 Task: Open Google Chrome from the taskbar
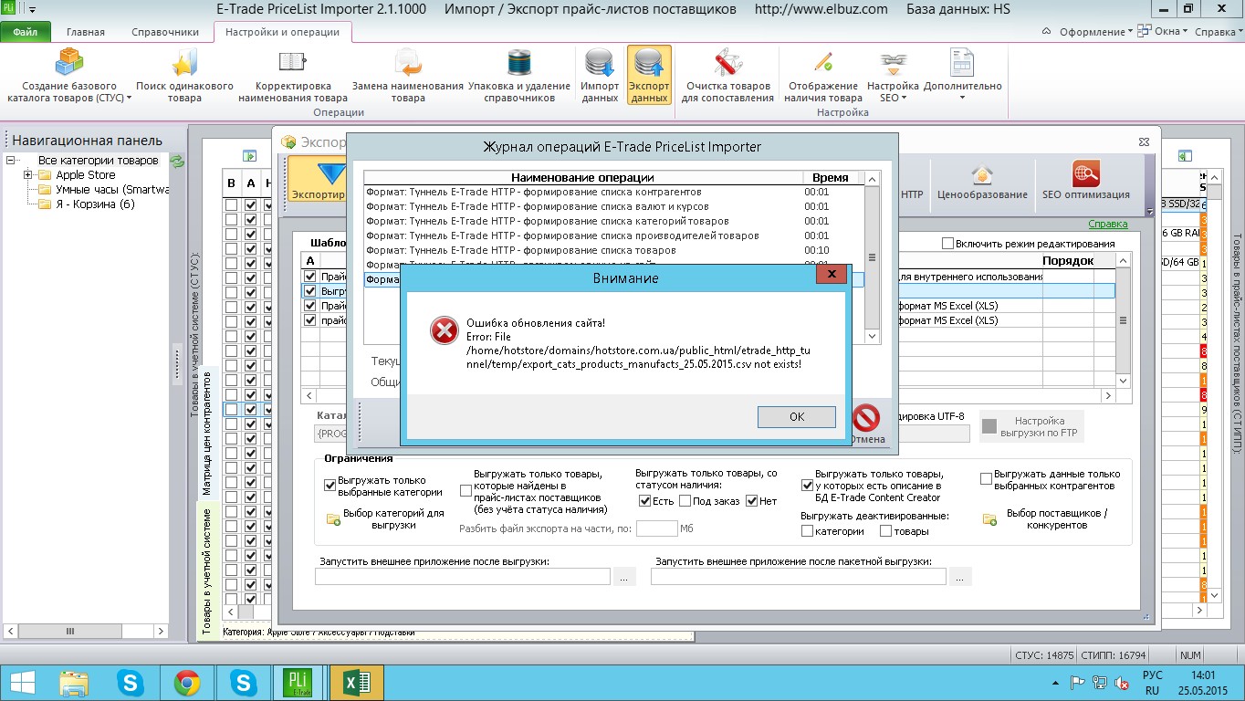(187, 682)
